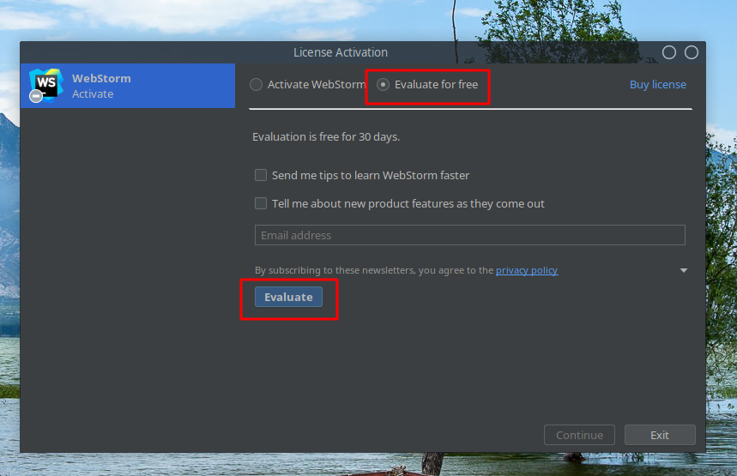Click the greyed Continue button
This screenshot has height=476, width=737.
[579, 435]
